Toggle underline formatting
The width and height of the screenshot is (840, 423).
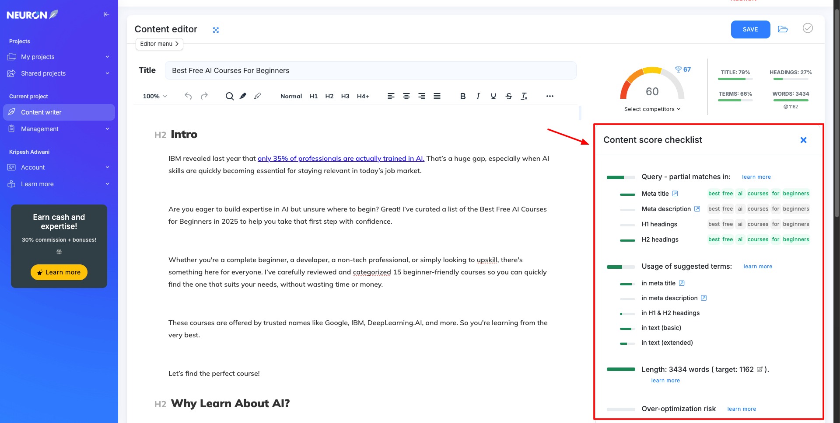tap(493, 96)
